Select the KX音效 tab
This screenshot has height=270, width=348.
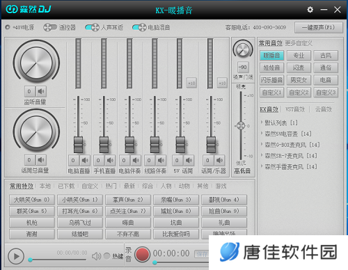point(269,109)
